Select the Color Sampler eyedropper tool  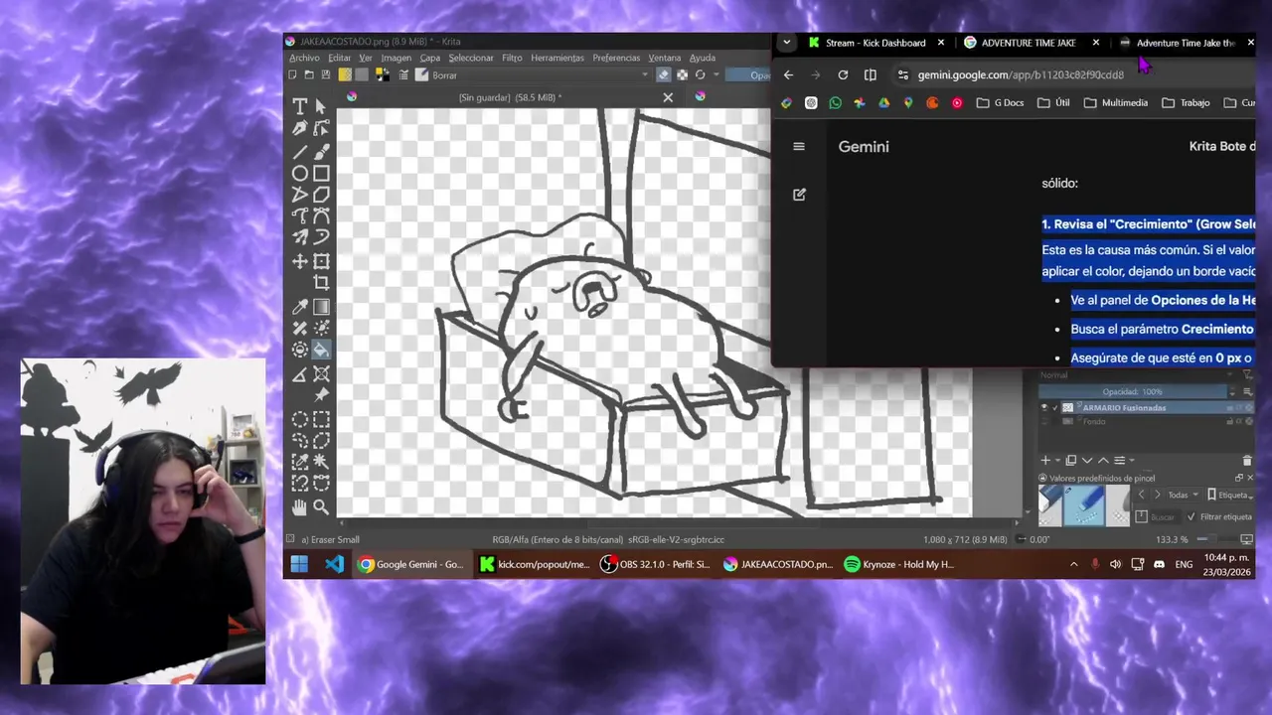[x=299, y=307]
